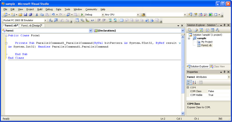Click the Open File folder icon

[x=20, y=15]
